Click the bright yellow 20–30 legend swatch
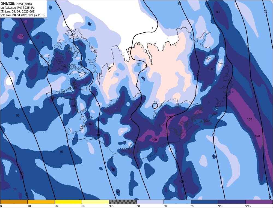Viewport: 273px width, 208px height. [x=68, y=202]
